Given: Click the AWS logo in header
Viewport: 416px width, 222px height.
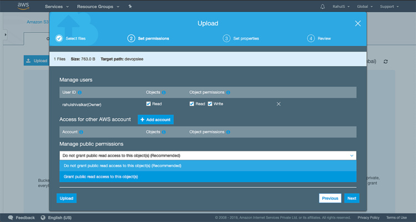Looking at the screenshot, I should coord(23,7).
